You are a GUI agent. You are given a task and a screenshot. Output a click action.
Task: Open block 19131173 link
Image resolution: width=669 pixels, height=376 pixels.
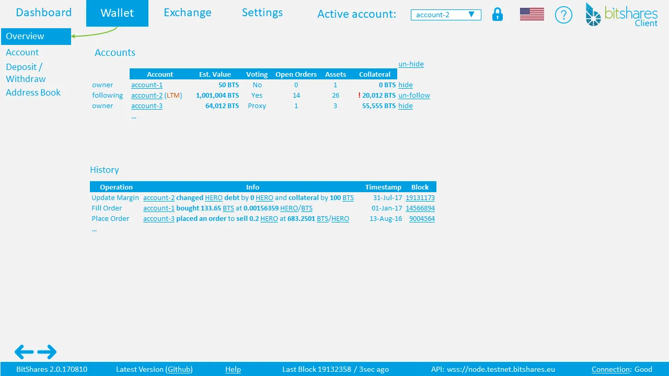click(x=420, y=197)
